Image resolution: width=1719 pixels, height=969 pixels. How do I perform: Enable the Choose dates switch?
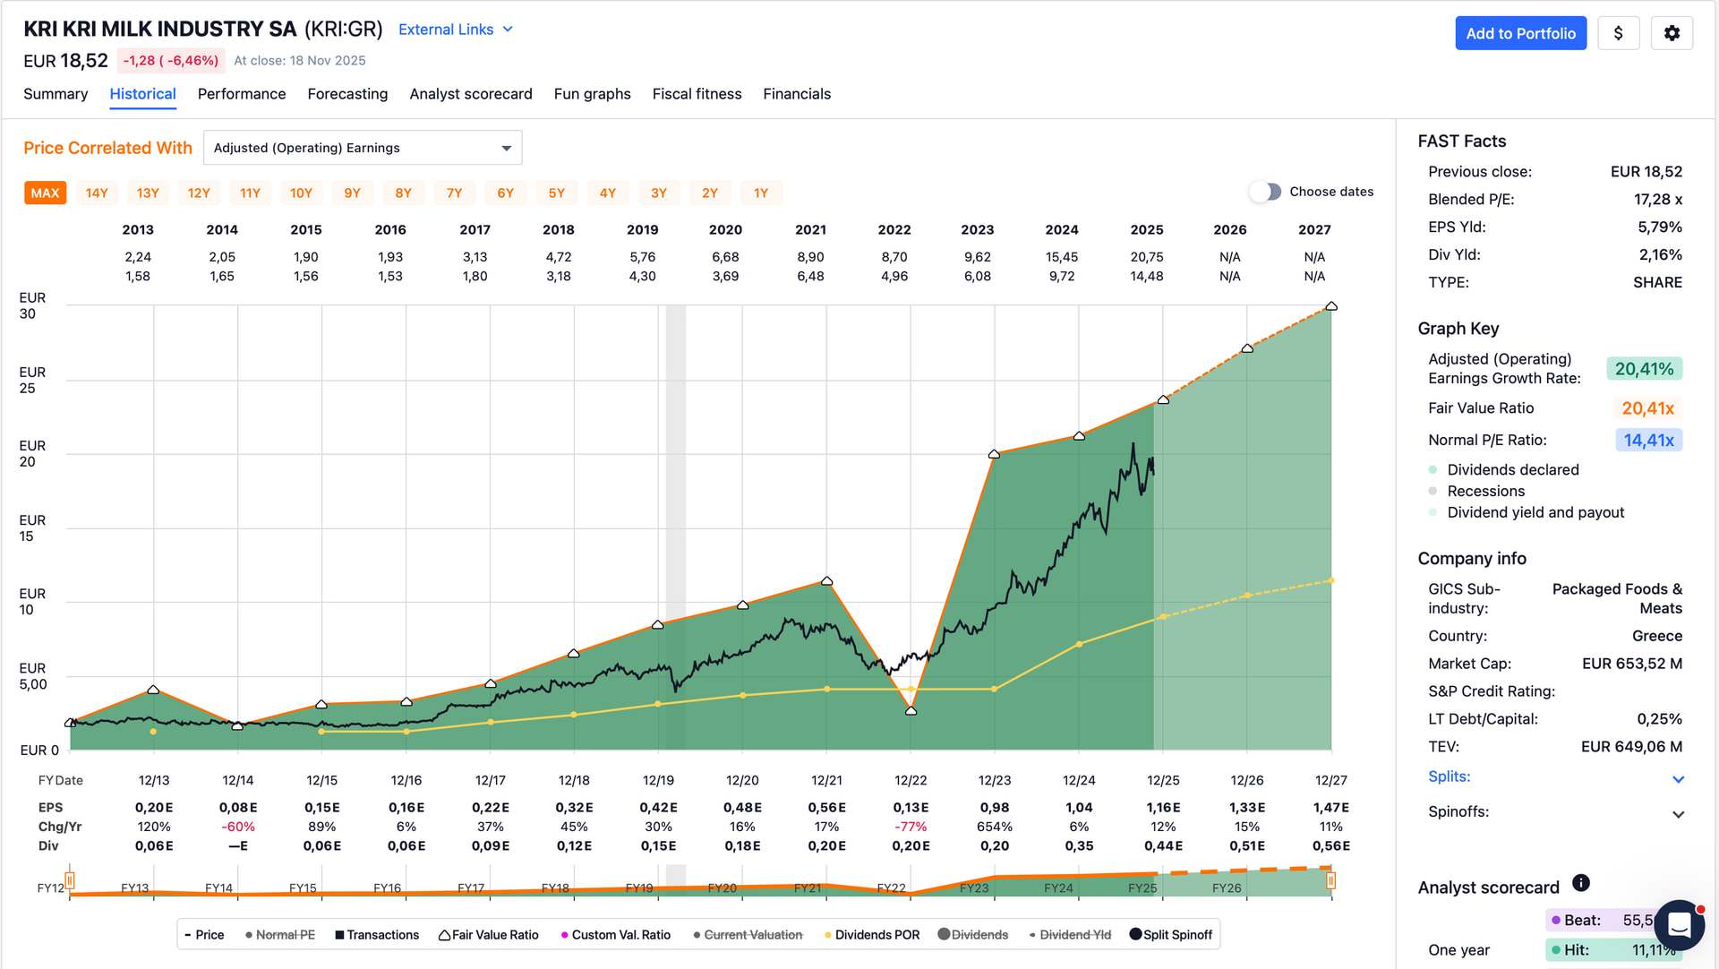coord(1265,192)
